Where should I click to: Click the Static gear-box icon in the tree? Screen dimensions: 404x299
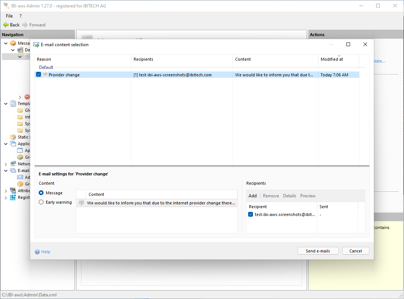tap(13, 137)
